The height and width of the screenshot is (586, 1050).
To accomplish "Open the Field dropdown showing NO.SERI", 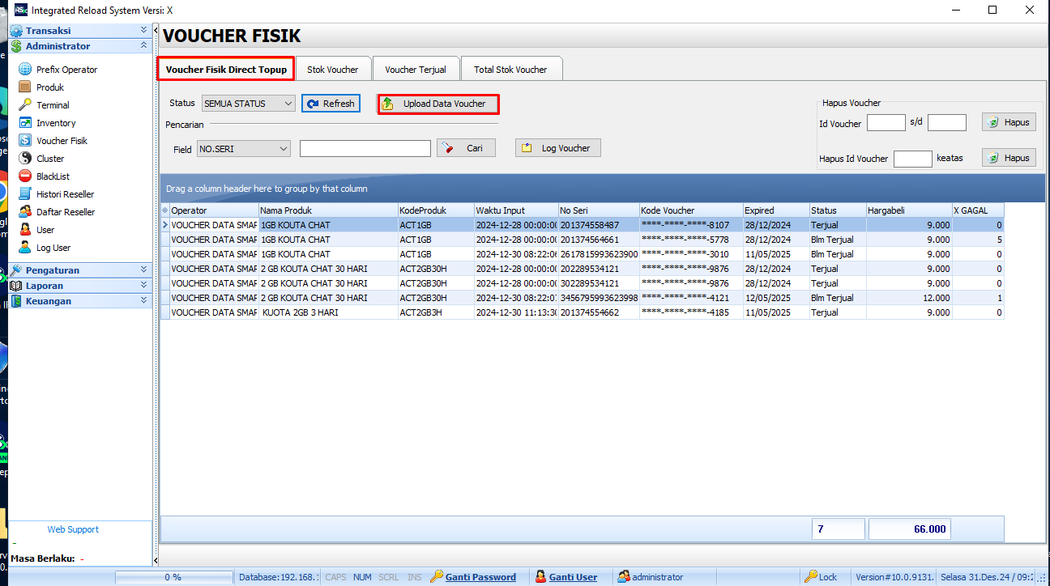I will point(243,148).
